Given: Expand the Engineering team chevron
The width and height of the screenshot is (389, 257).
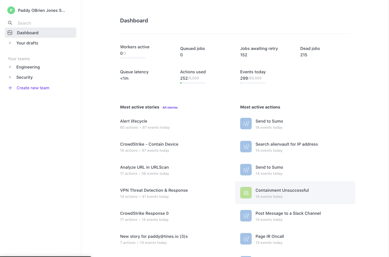Looking at the screenshot, I should pos(10,67).
